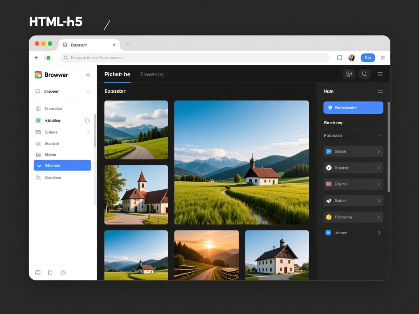
Task: Click the chat bubble icon at sidebar bottom-left
Action: pos(38,273)
